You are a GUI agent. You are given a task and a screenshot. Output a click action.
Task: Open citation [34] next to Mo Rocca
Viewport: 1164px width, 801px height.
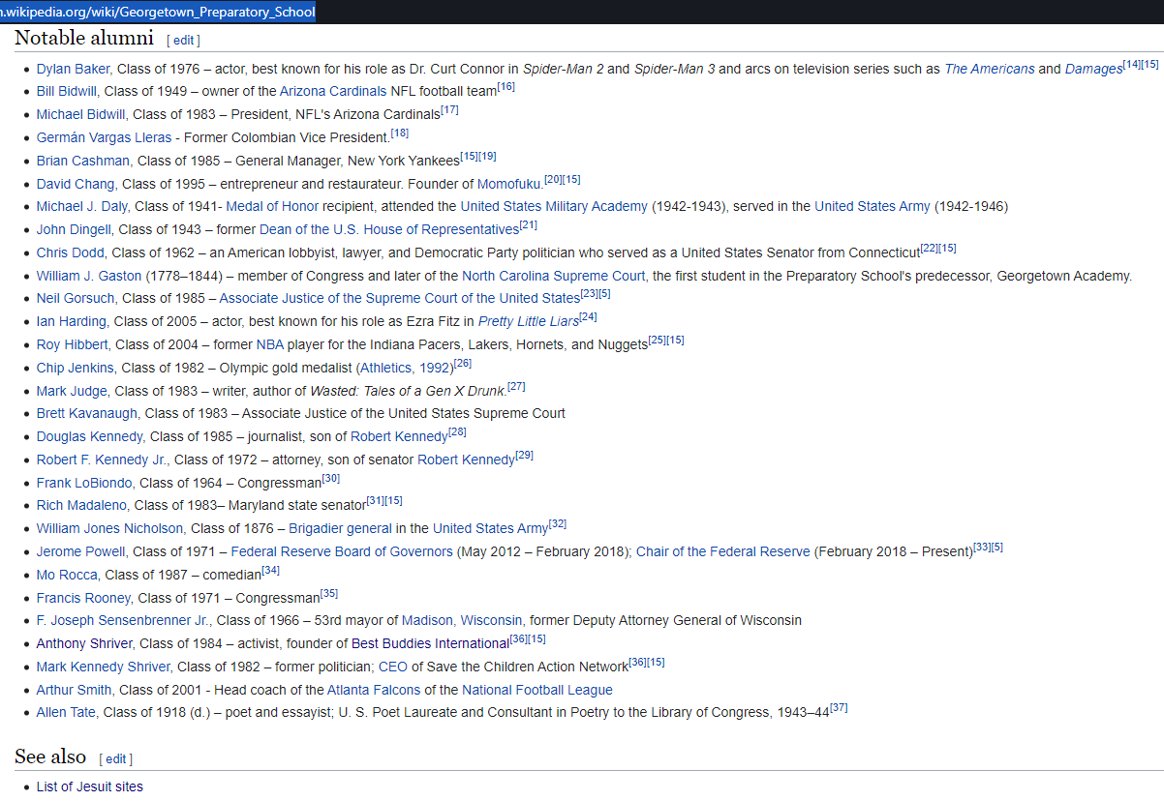[270, 571]
